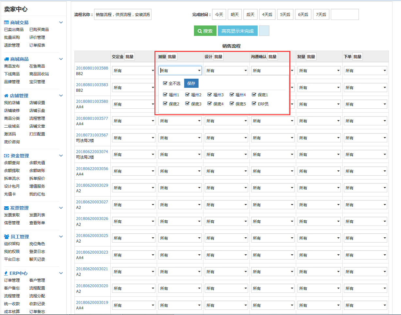Image resolution: width=401 pixels, height=315 pixels.
Task: Click the blue 保存 button
Action: click(191, 83)
